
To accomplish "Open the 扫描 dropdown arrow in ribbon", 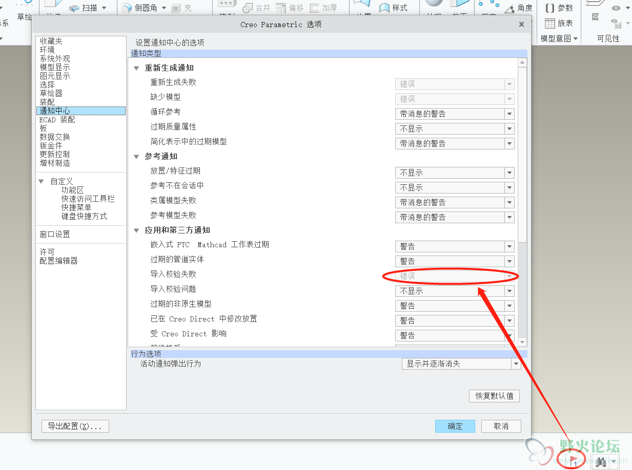I will coord(104,8).
